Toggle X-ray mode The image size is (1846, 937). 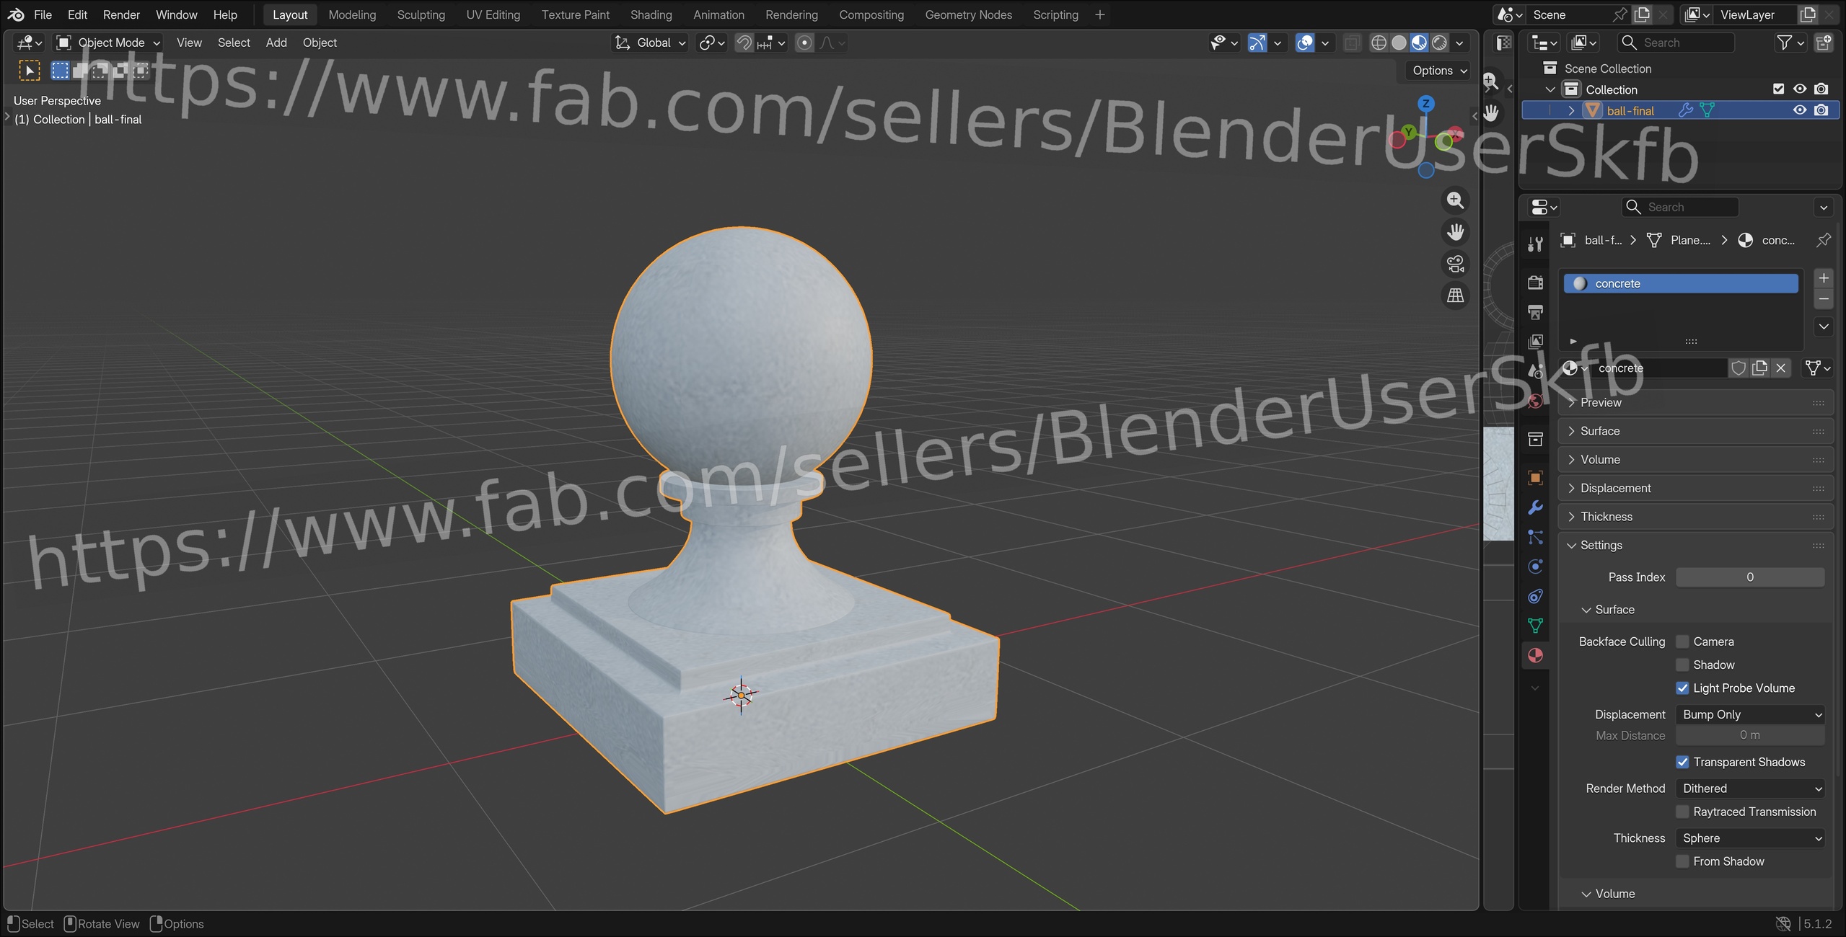pos(1352,43)
